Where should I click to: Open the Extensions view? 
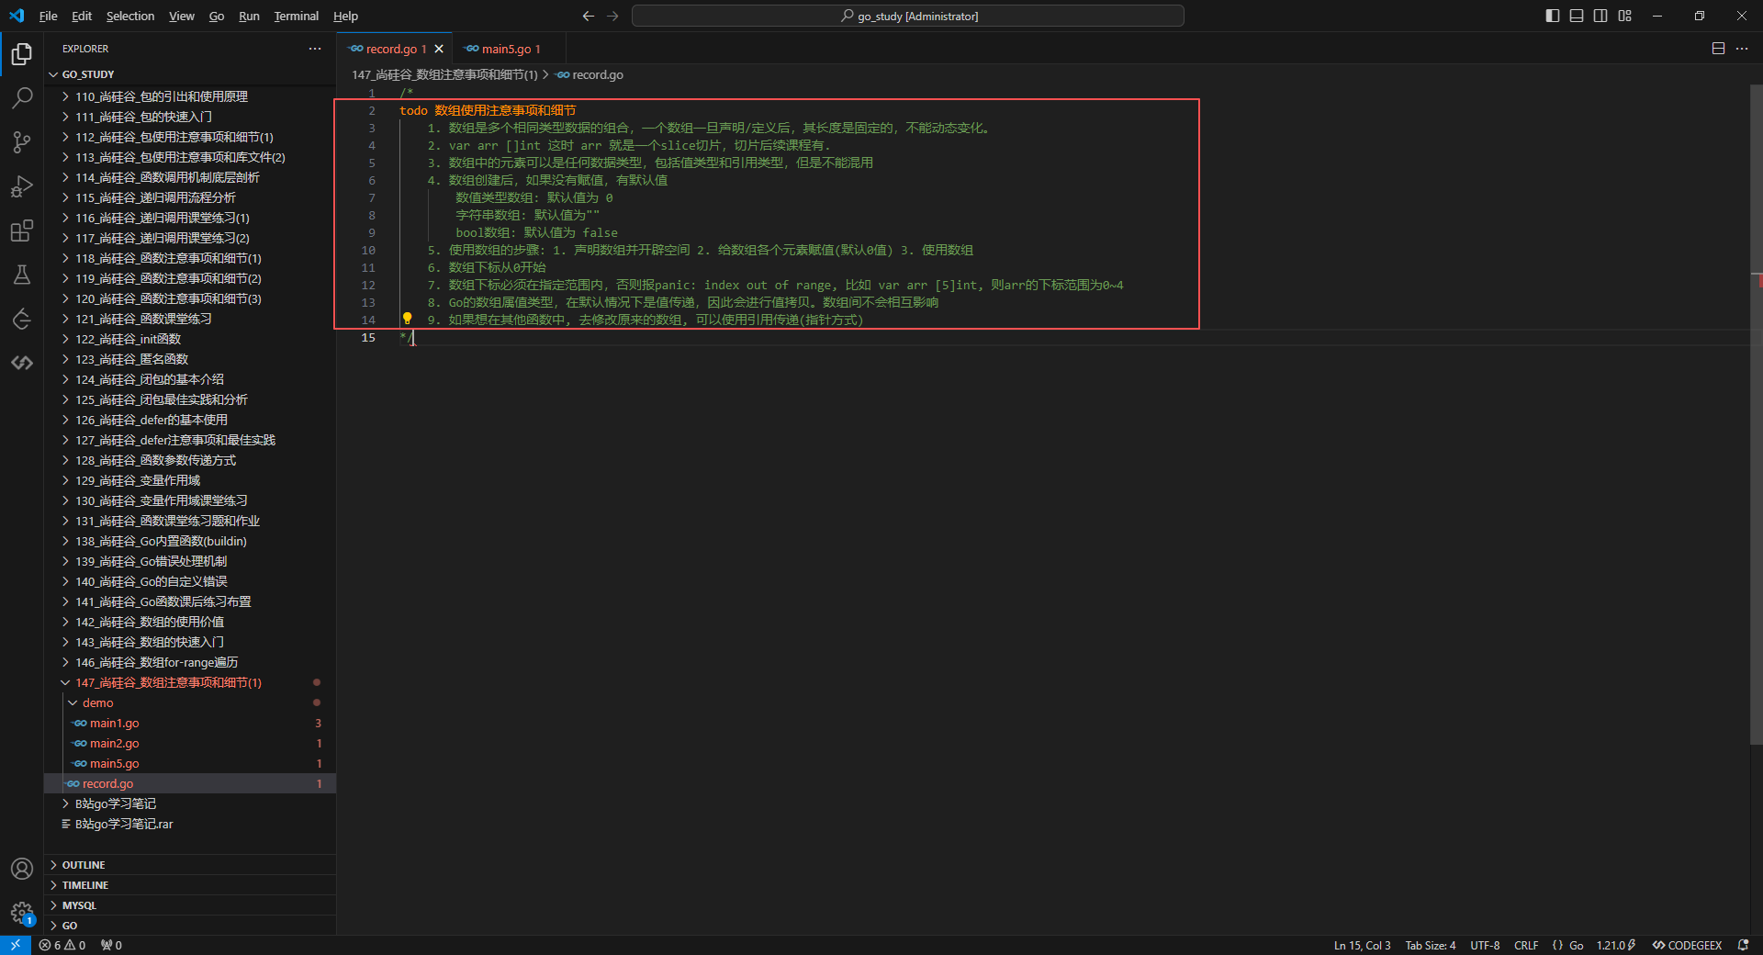(22, 230)
